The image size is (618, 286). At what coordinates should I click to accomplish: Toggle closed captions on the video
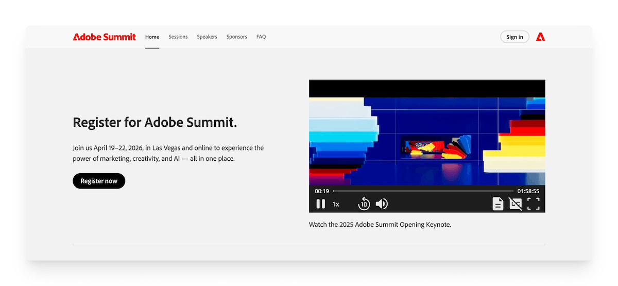516,204
